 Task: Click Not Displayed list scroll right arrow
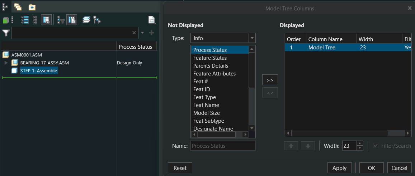[x=245, y=134]
